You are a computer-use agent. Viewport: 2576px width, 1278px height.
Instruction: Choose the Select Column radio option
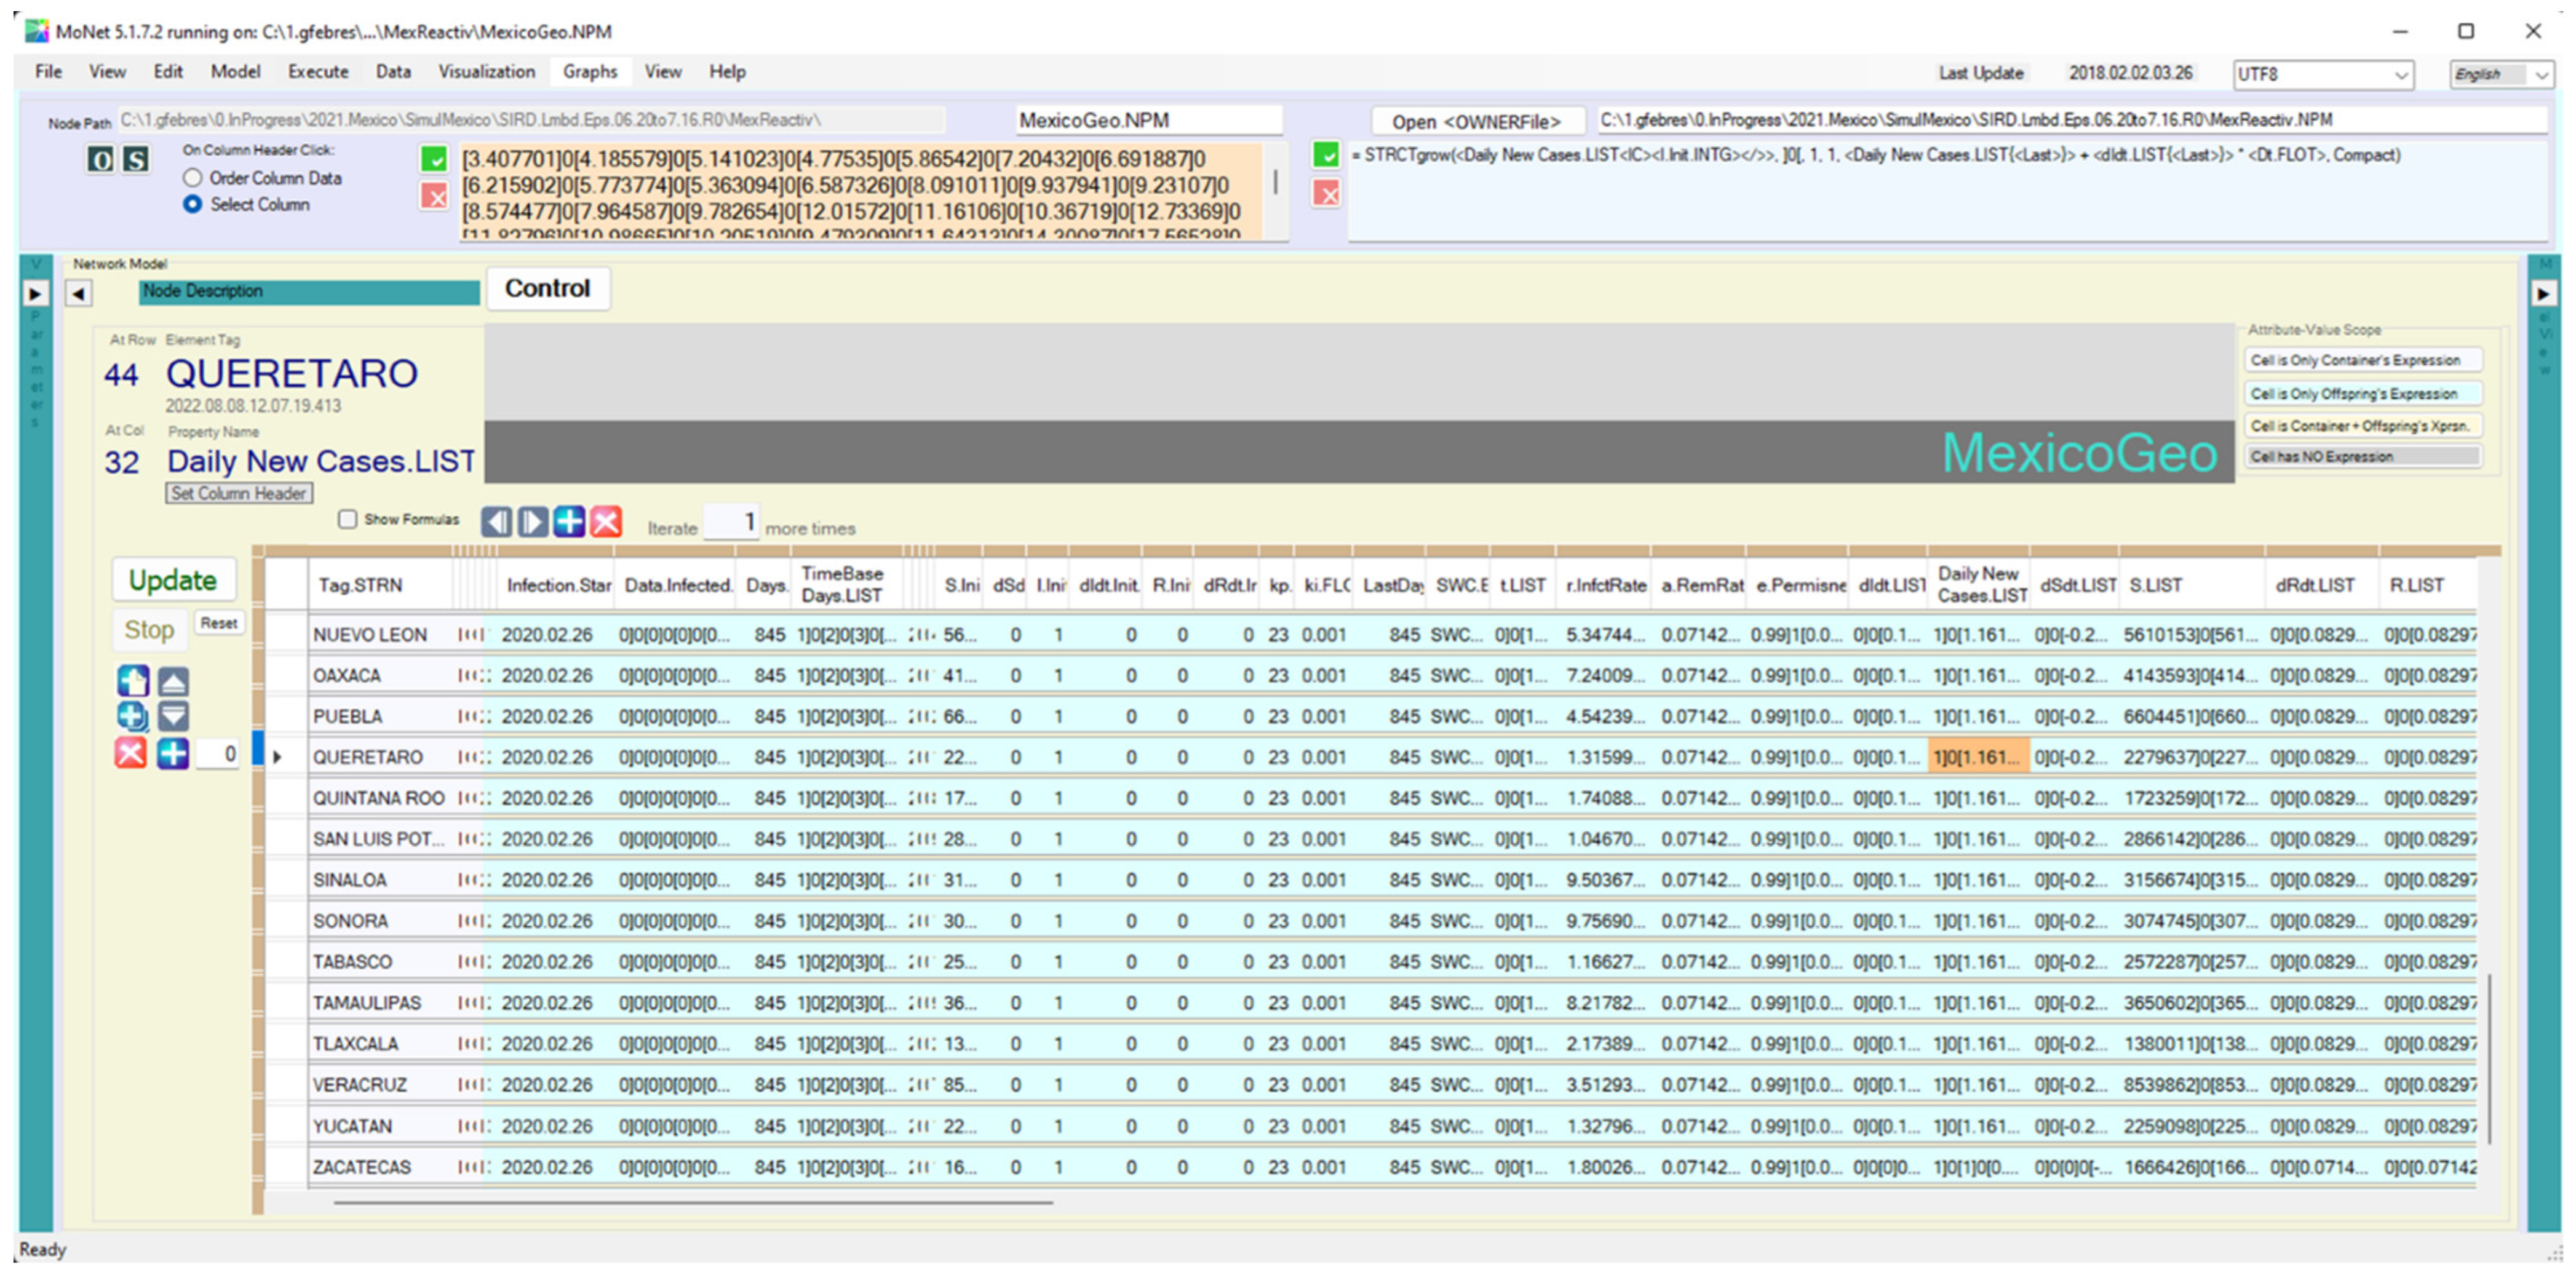[193, 204]
